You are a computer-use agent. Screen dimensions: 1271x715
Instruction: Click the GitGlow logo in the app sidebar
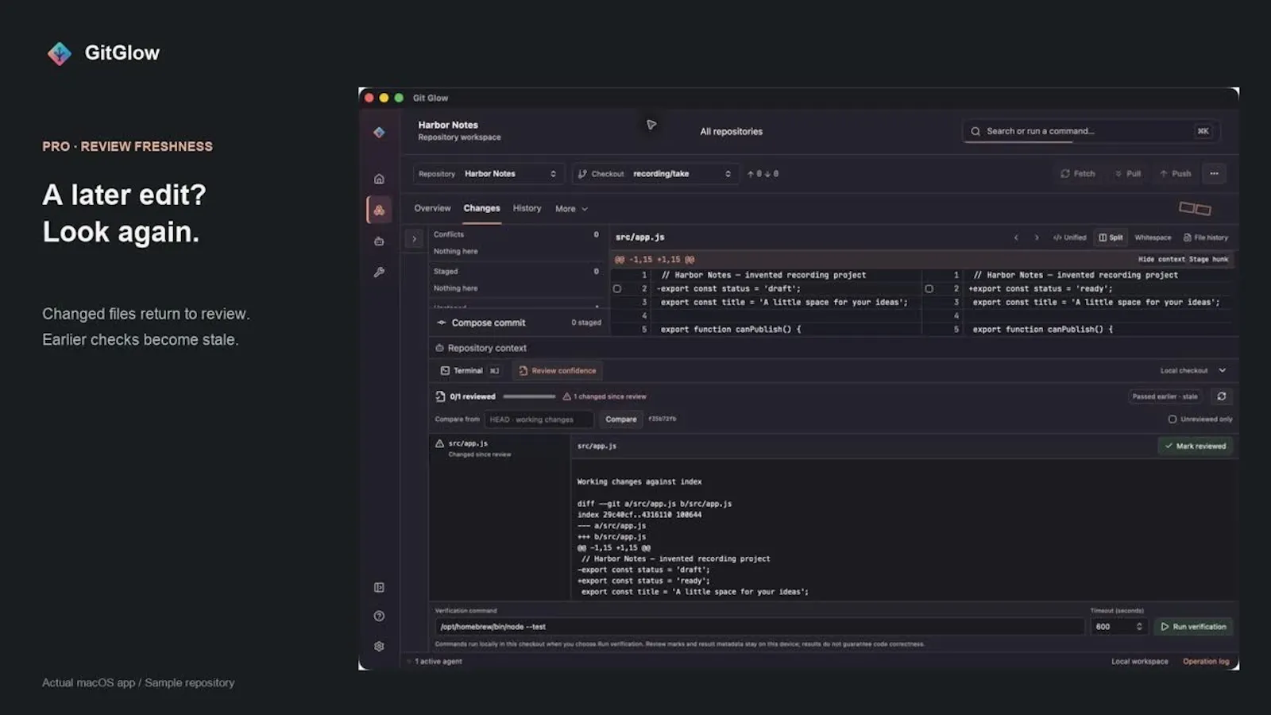pyautogui.click(x=379, y=132)
